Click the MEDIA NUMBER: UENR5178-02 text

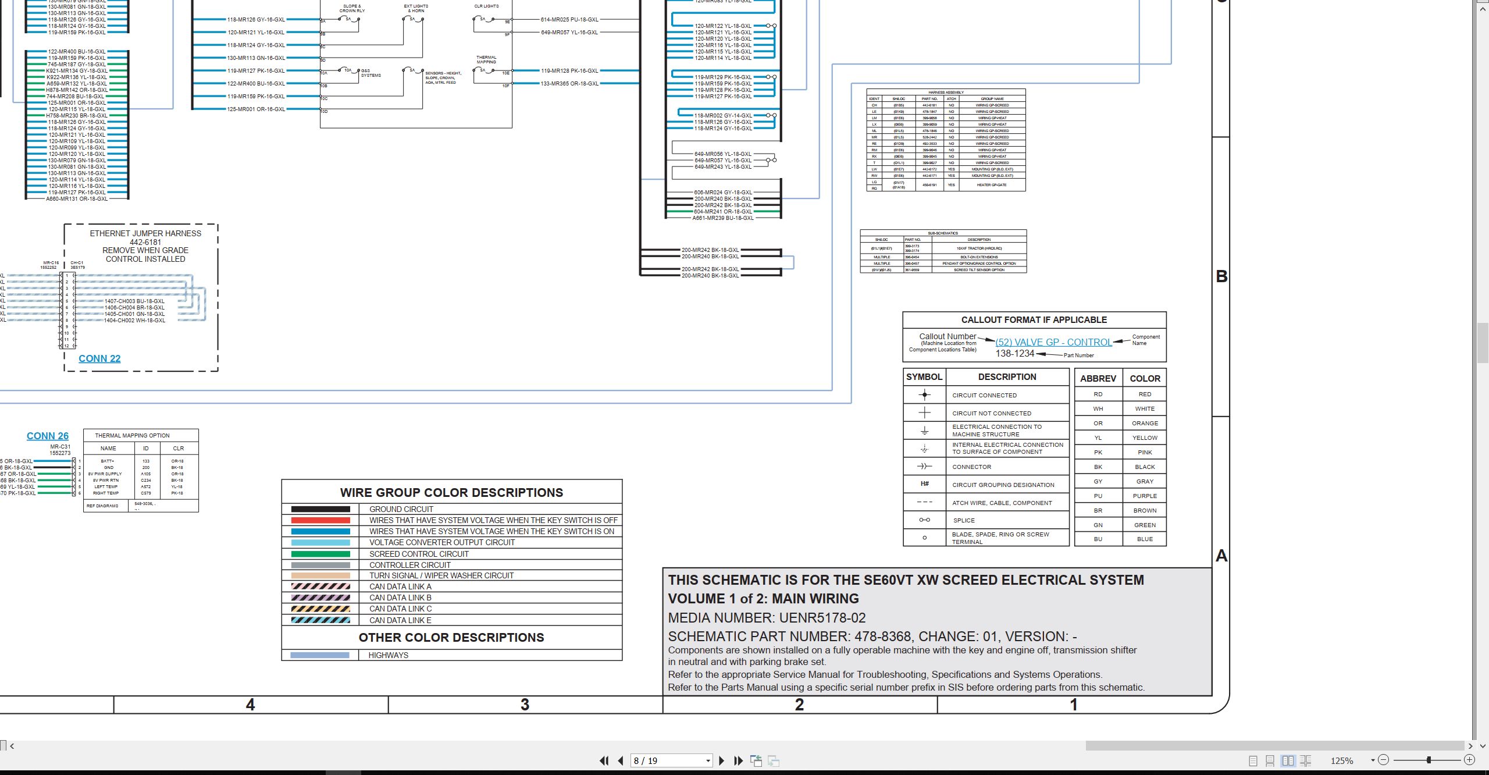pos(767,618)
